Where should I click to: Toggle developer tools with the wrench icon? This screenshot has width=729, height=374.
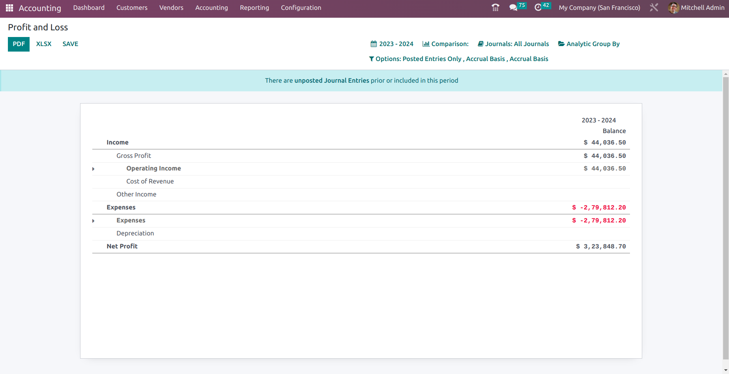pyautogui.click(x=654, y=7)
